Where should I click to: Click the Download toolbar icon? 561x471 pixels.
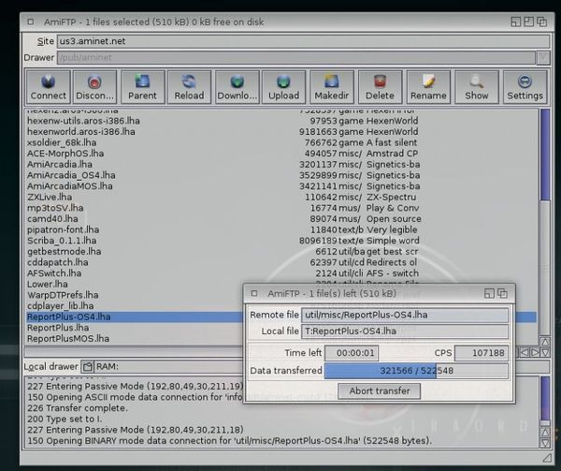point(237,86)
